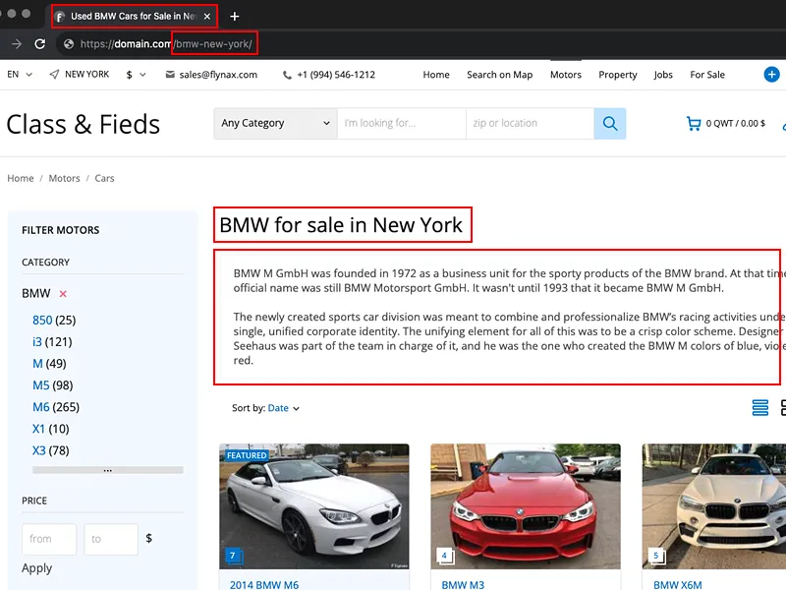Expand more BMW models with the ellipsis bar

108,471
